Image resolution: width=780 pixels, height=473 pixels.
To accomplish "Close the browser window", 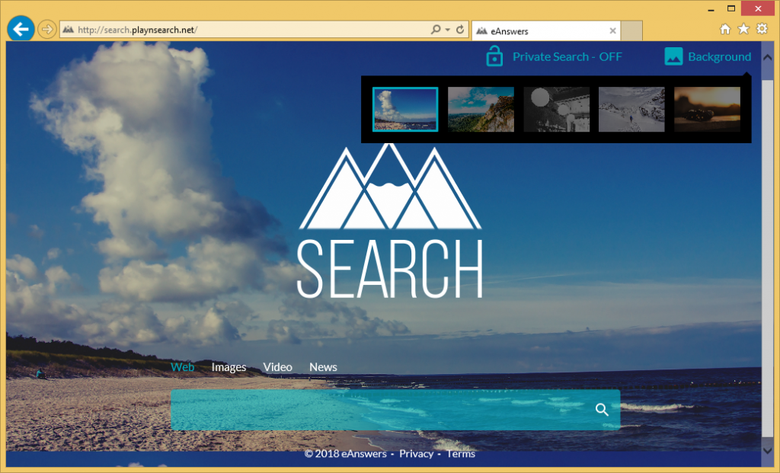I will click(758, 8).
